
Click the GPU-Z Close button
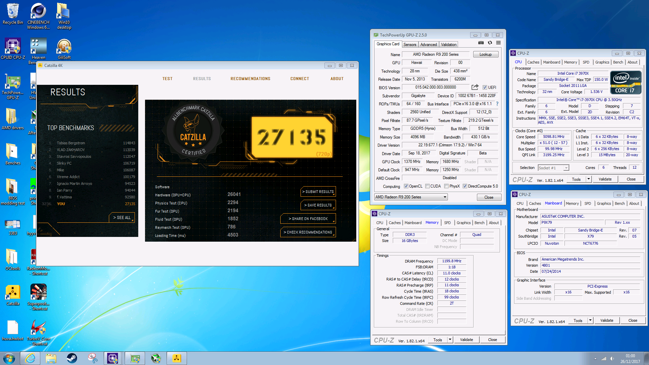click(489, 197)
